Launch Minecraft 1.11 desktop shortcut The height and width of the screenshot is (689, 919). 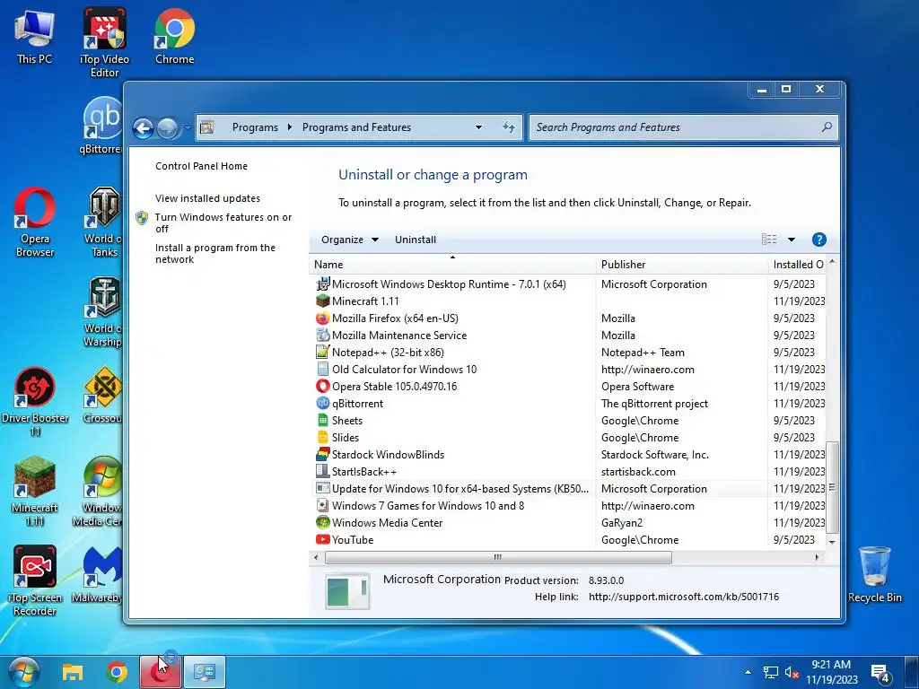click(x=35, y=492)
